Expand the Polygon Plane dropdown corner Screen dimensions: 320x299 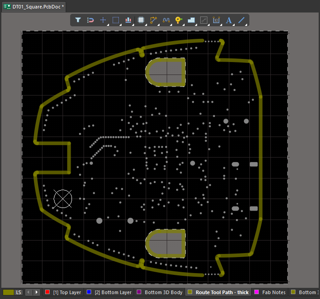pyautogui.click(x=196, y=25)
